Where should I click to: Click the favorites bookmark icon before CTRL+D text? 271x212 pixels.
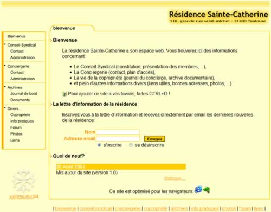pyautogui.click(x=64, y=94)
